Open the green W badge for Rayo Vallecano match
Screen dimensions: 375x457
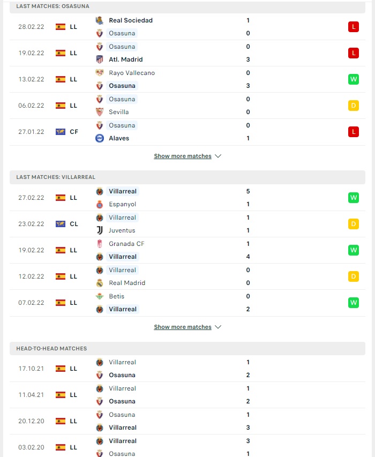[x=353, y=79]
